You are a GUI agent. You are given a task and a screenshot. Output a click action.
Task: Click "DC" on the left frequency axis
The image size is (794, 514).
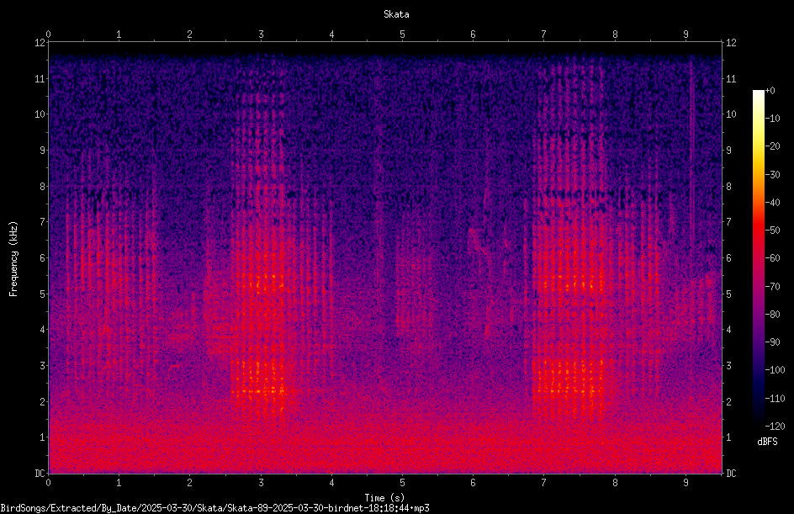coord(40,474)
